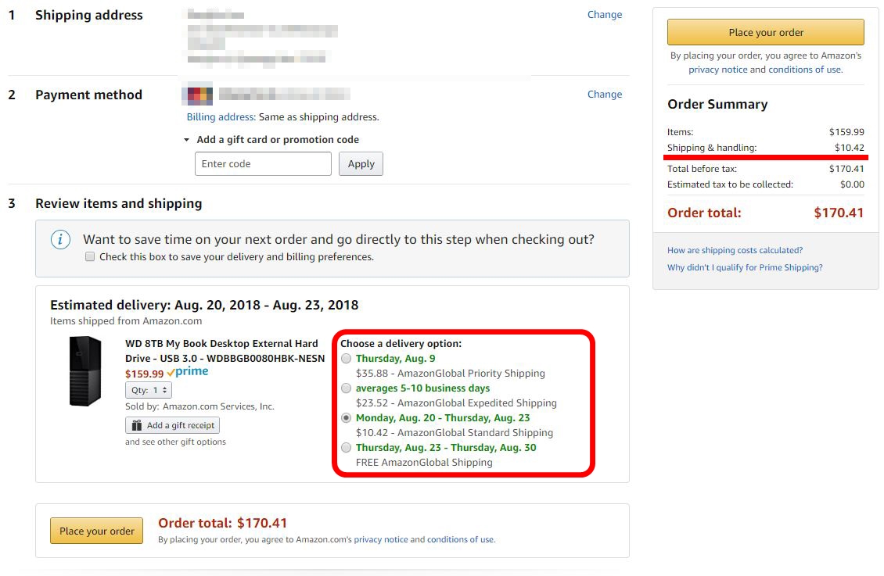Change the shipping address

click(x=605, y=15)
